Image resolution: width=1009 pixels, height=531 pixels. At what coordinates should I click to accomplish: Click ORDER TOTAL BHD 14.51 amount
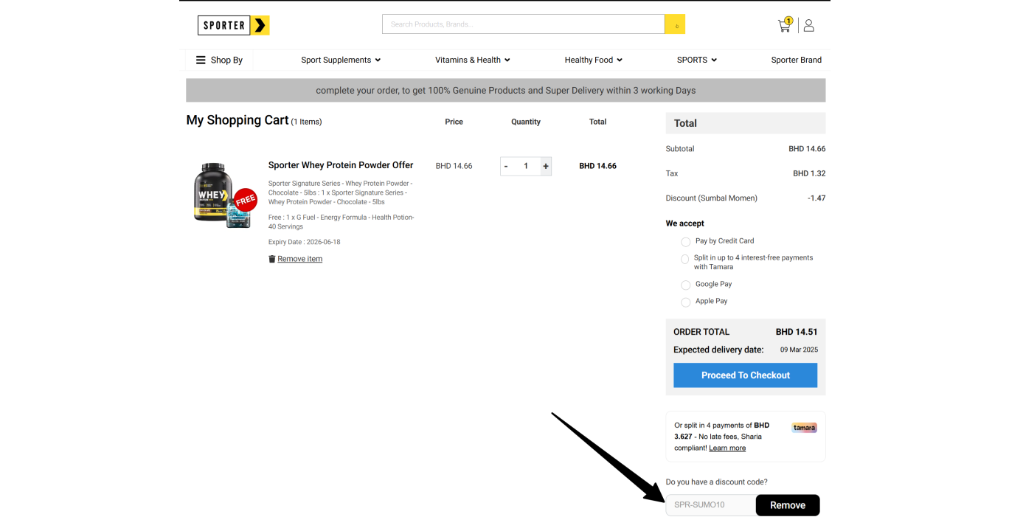pyautogui.click(x=797, y=332)
